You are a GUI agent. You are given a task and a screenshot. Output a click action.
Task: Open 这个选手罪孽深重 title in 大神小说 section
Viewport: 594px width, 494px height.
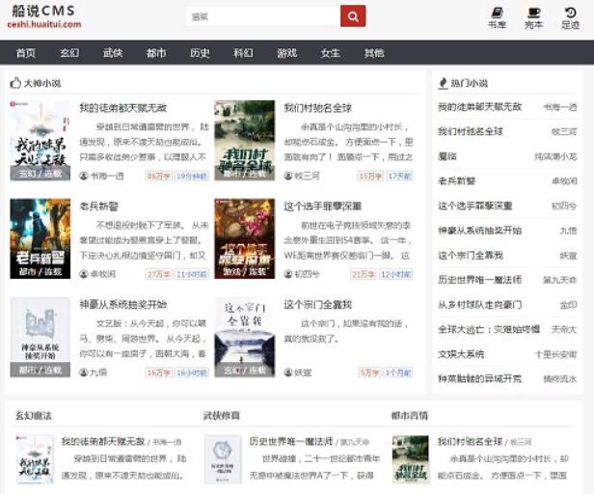(x=323, y=206)
